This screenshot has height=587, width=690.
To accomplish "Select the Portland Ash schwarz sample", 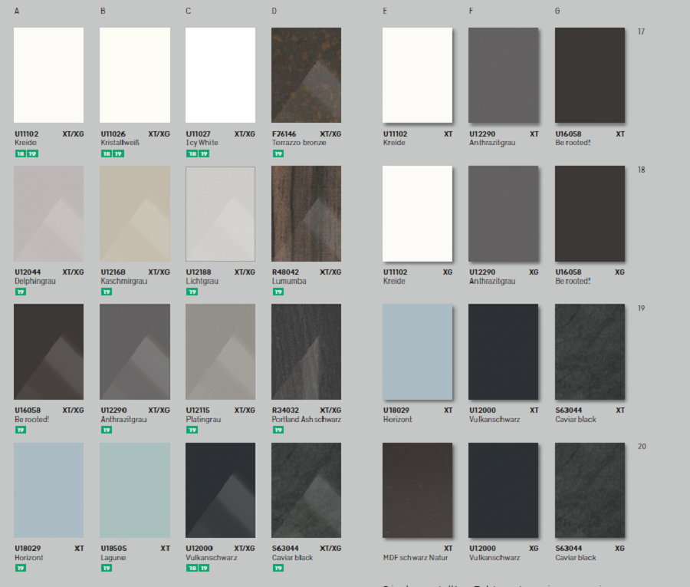I will click(x=306, y=351).
